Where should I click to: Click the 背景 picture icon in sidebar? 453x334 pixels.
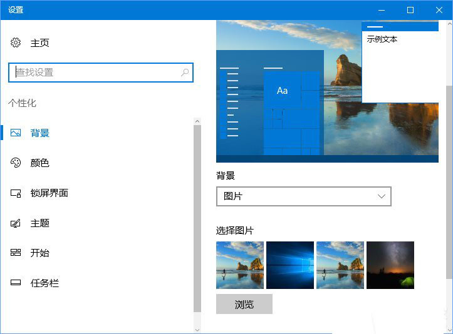click(x=16, y=133)
